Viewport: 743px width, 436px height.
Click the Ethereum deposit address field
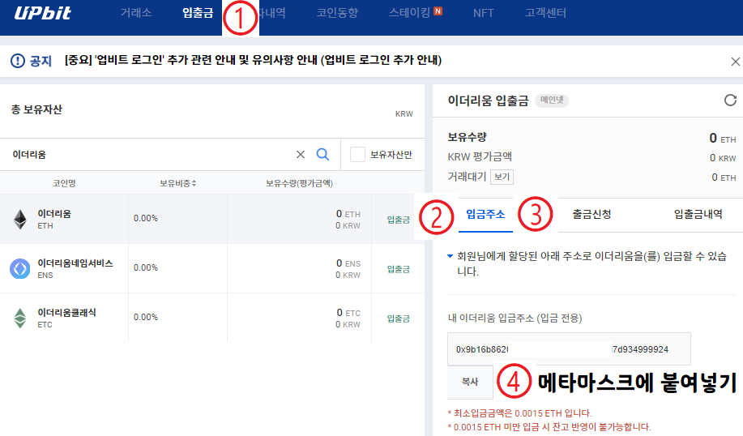569,349
